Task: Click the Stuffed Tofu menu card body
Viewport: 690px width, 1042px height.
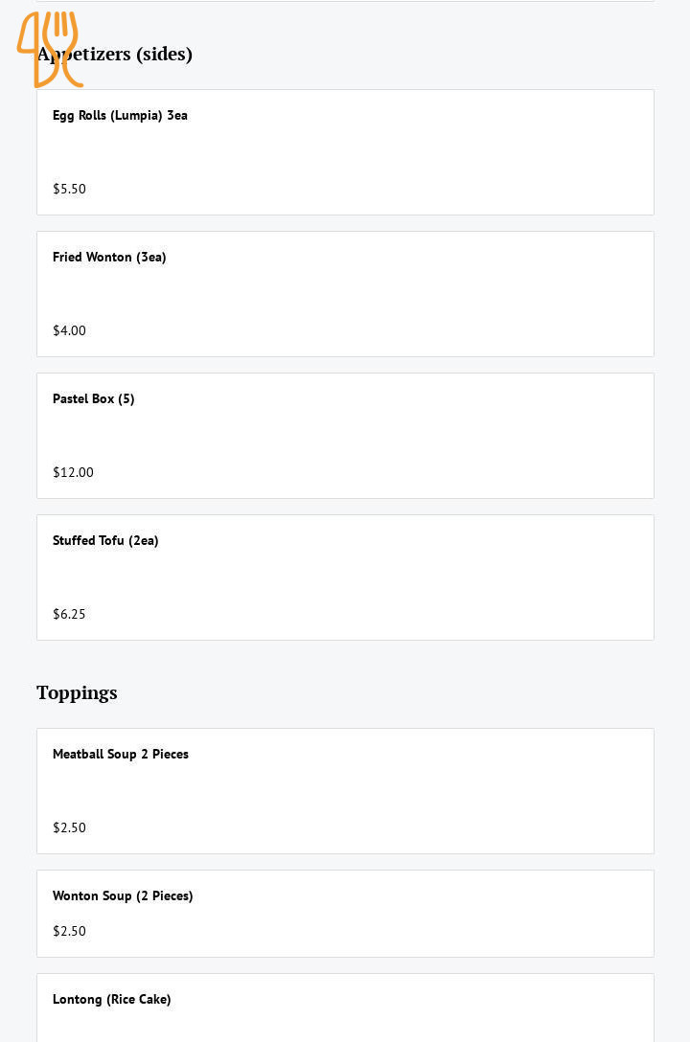Action: (x=383, y=578)
